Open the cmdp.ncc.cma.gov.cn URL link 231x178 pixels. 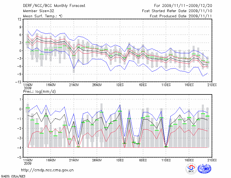pyautogui.click(x=47, y=170)
